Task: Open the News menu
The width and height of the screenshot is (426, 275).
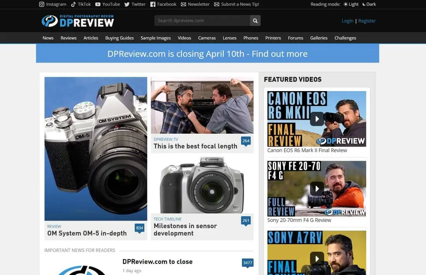Action: [48, 38]
